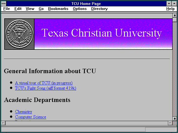This screenshot has width=178, height=133.
Task: Open the Computer Science department link
Action: [31, 117]
